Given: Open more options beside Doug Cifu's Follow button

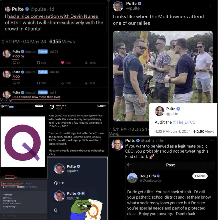Looking at the screenshot, I should pyautogui.click(x=212, y=176).
